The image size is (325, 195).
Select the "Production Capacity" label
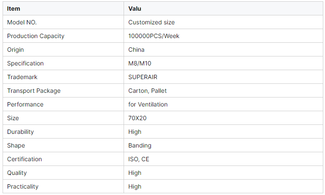click(35, 36)
